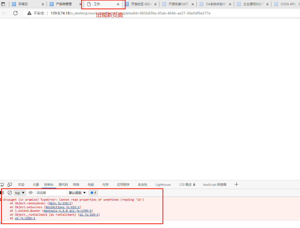Switch to the 企业通用办公 browser tab
300x228 pixels.
pyautogui.click(x=253, y=4)
